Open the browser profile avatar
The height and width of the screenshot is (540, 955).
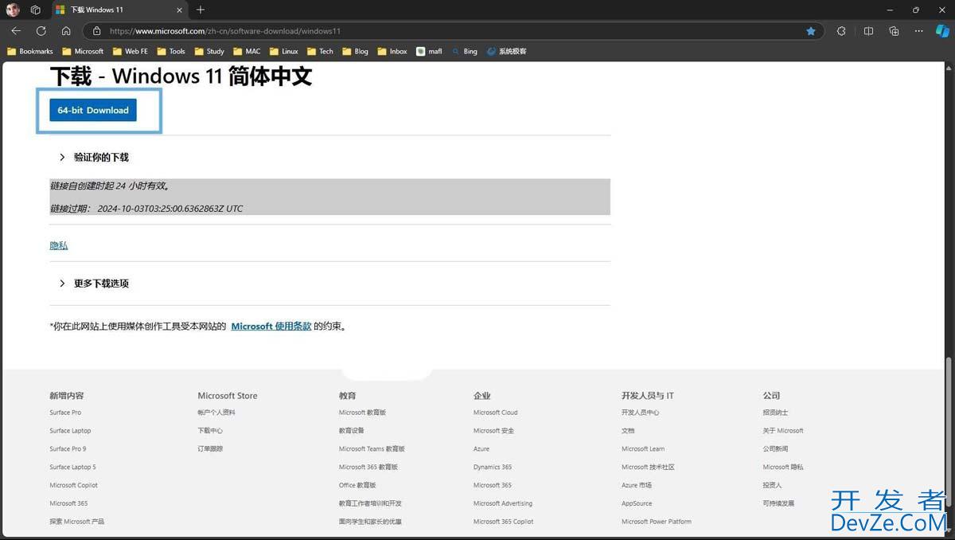(13, 10)
